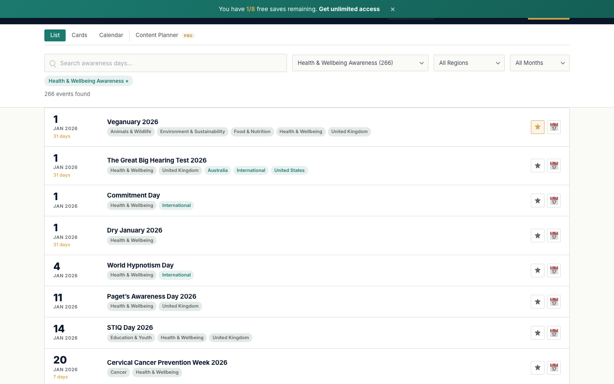The width and height of the screenshot is (614, 384).
Task: Open the Health & Wellbeing Awareness category dropdown
Action: pyautogui.click(x=360, y=63)
